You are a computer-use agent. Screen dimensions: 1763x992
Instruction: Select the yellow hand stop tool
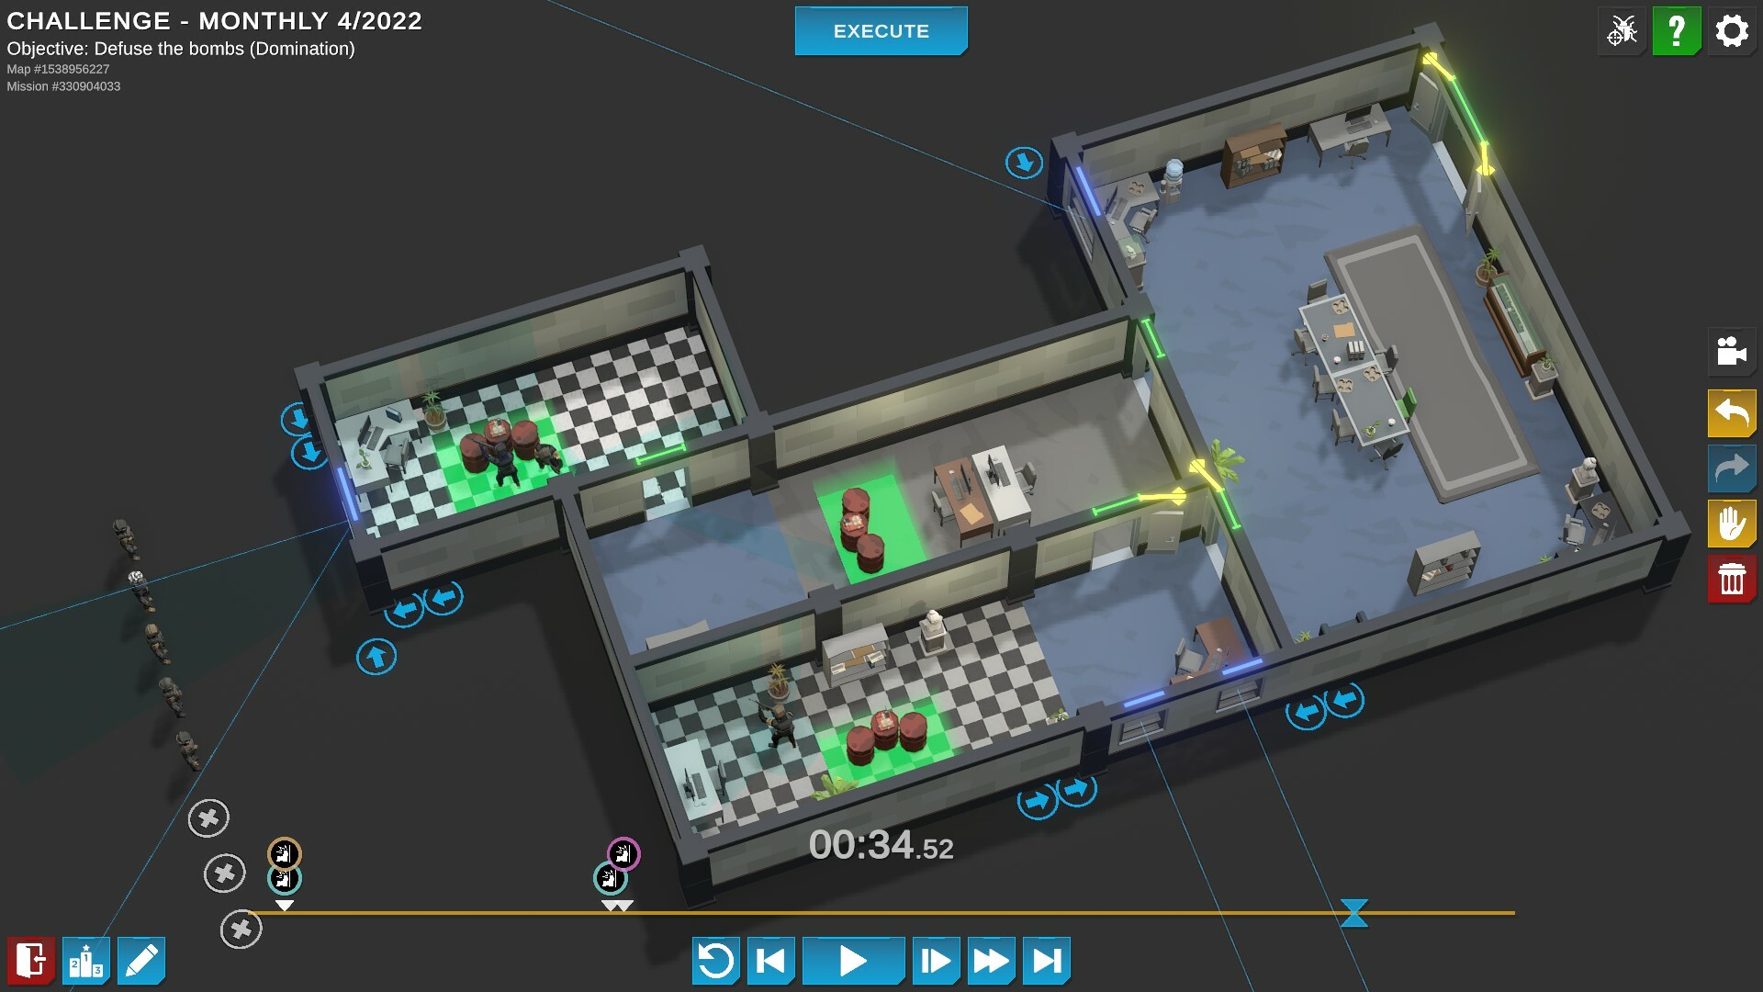[x=1731, y=524]
